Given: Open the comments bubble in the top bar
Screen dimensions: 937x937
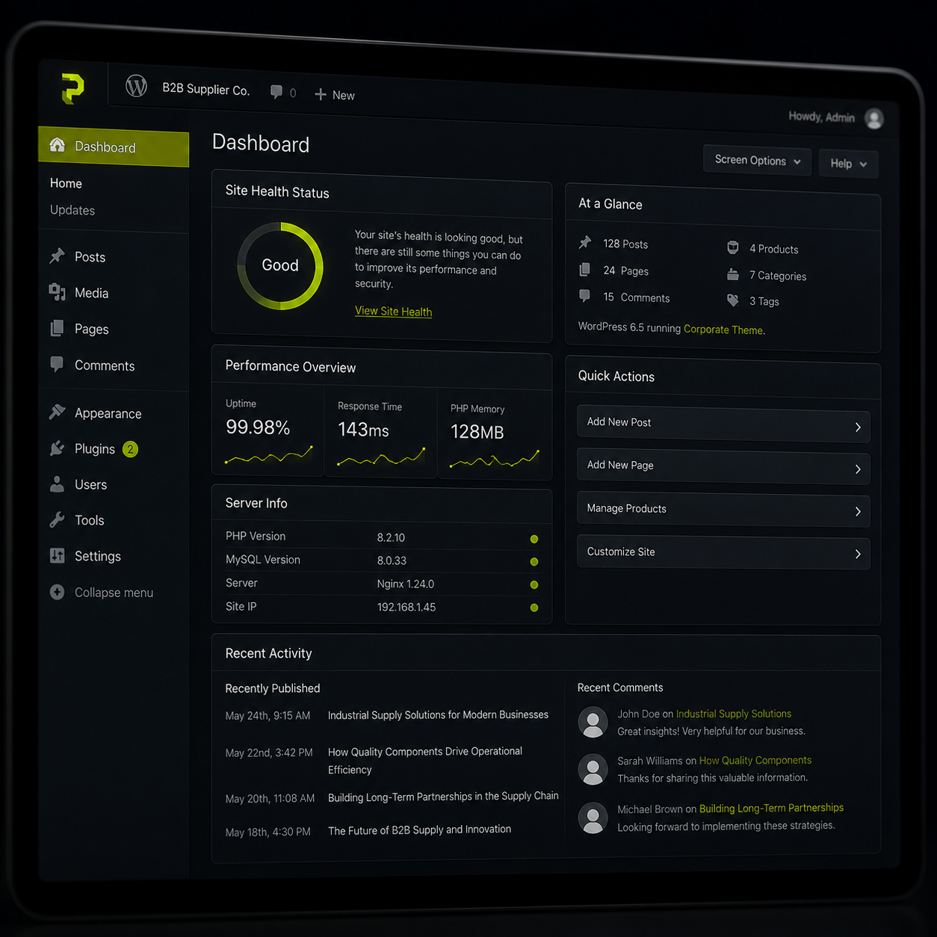Looking at the screenshot, I should (276, 92).
